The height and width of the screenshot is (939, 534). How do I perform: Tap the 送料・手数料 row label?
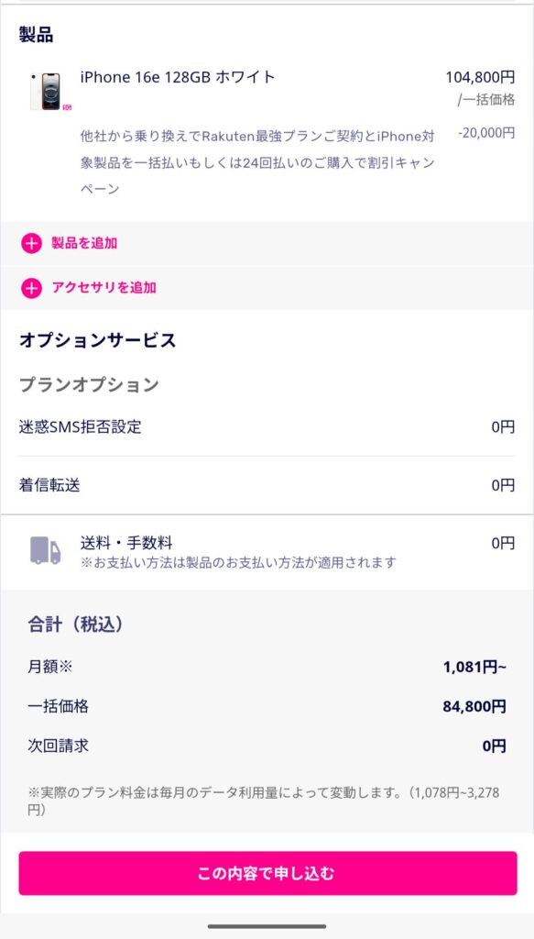point(126,543)
